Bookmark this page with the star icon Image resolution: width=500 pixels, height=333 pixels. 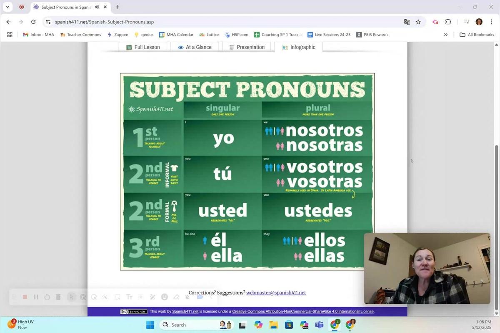[x=418, y=22]
